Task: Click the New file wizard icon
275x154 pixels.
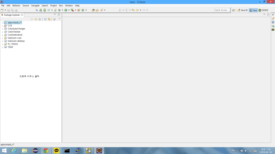Action: 2,10
